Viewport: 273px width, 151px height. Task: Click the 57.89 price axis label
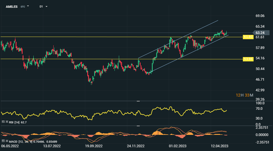(x=260, y=48)
